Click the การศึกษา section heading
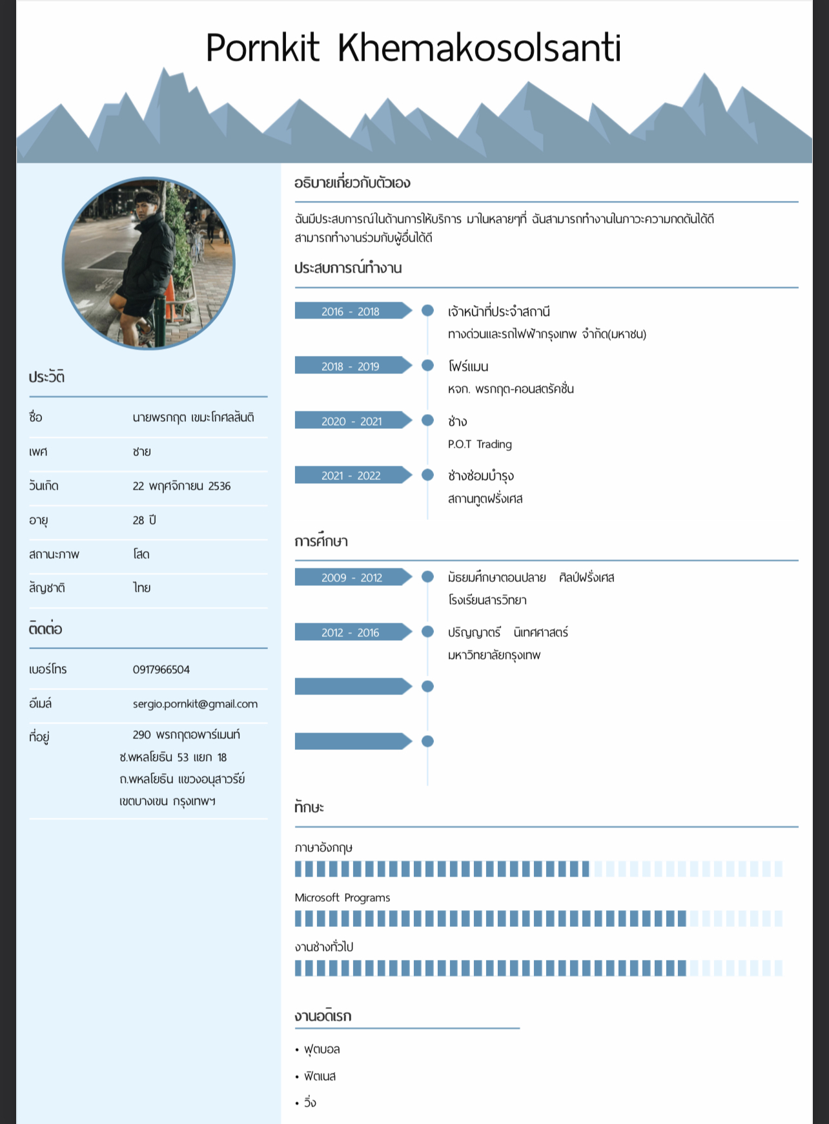Screen dimensions: 829x1124 tap(321, 541)
